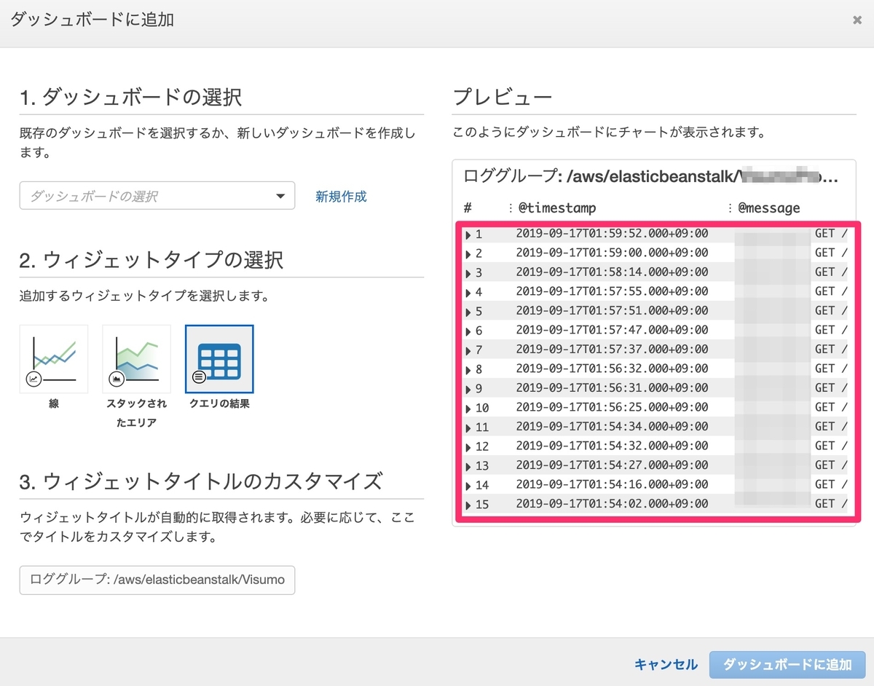Click the # column header
874x686 pixels.
[x=468, y=208]
